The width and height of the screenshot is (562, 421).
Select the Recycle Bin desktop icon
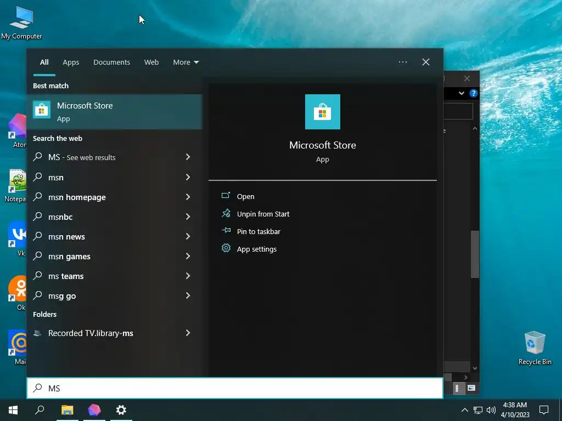tap(535, 348)
